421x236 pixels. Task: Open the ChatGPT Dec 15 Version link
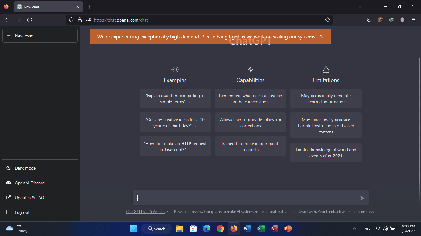145,212
